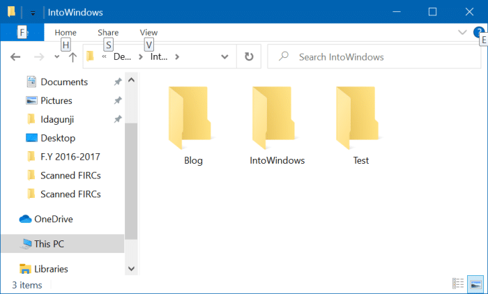This screenshot has width=488, height=294.
Task: Click the Pictures icon in sidebar
Action: [x=31, y=100]
